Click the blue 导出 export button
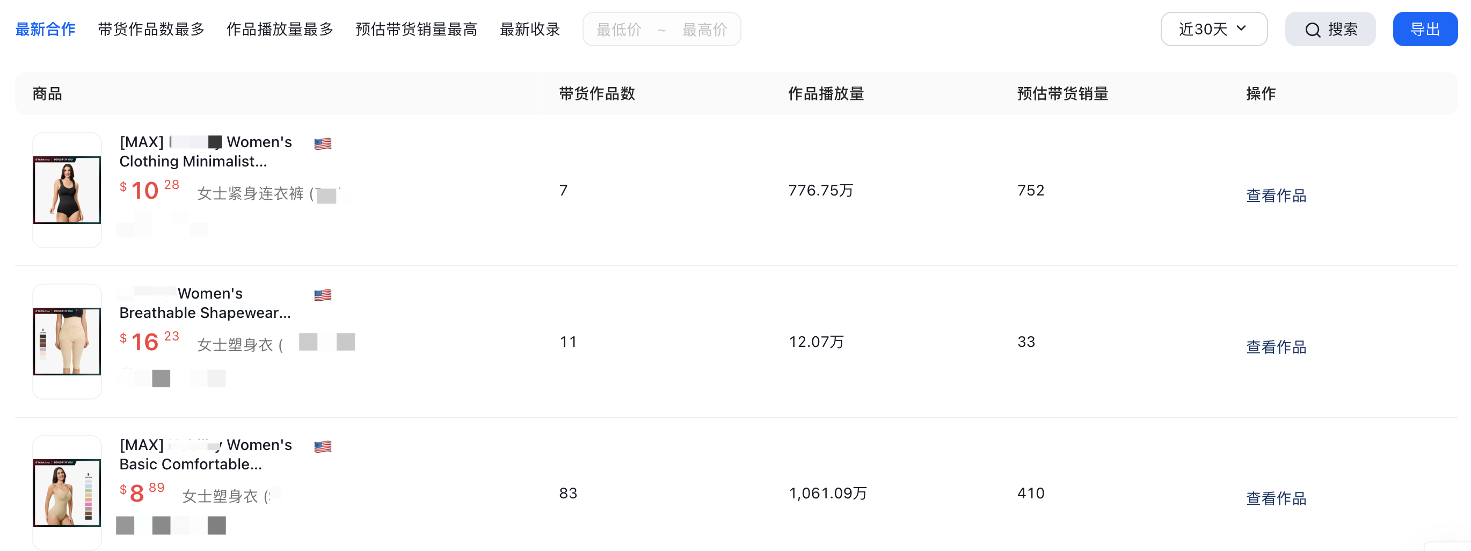Screen dimensions: 1471x551 tap(1425, 29)
